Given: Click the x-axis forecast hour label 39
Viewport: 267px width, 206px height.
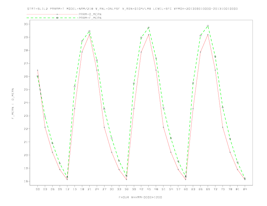Looking at the screenshot, I should click(134, 189).
